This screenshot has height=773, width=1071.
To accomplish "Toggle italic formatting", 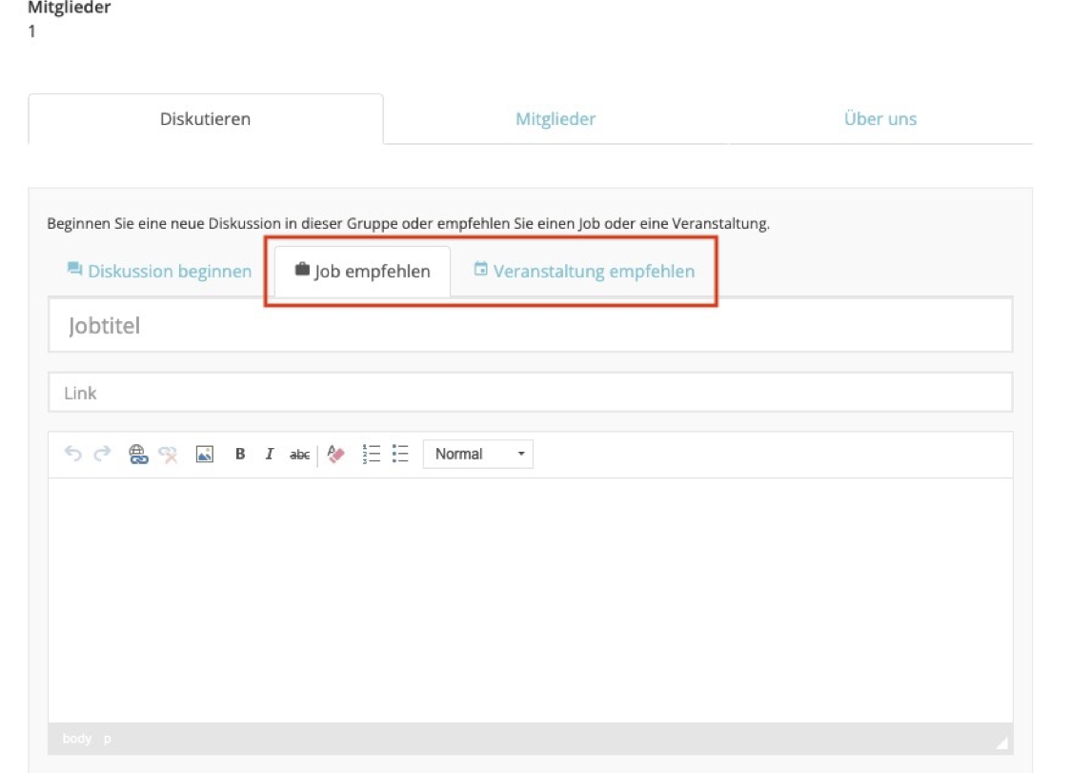I will pyautogui.click(x=270, y=455).
